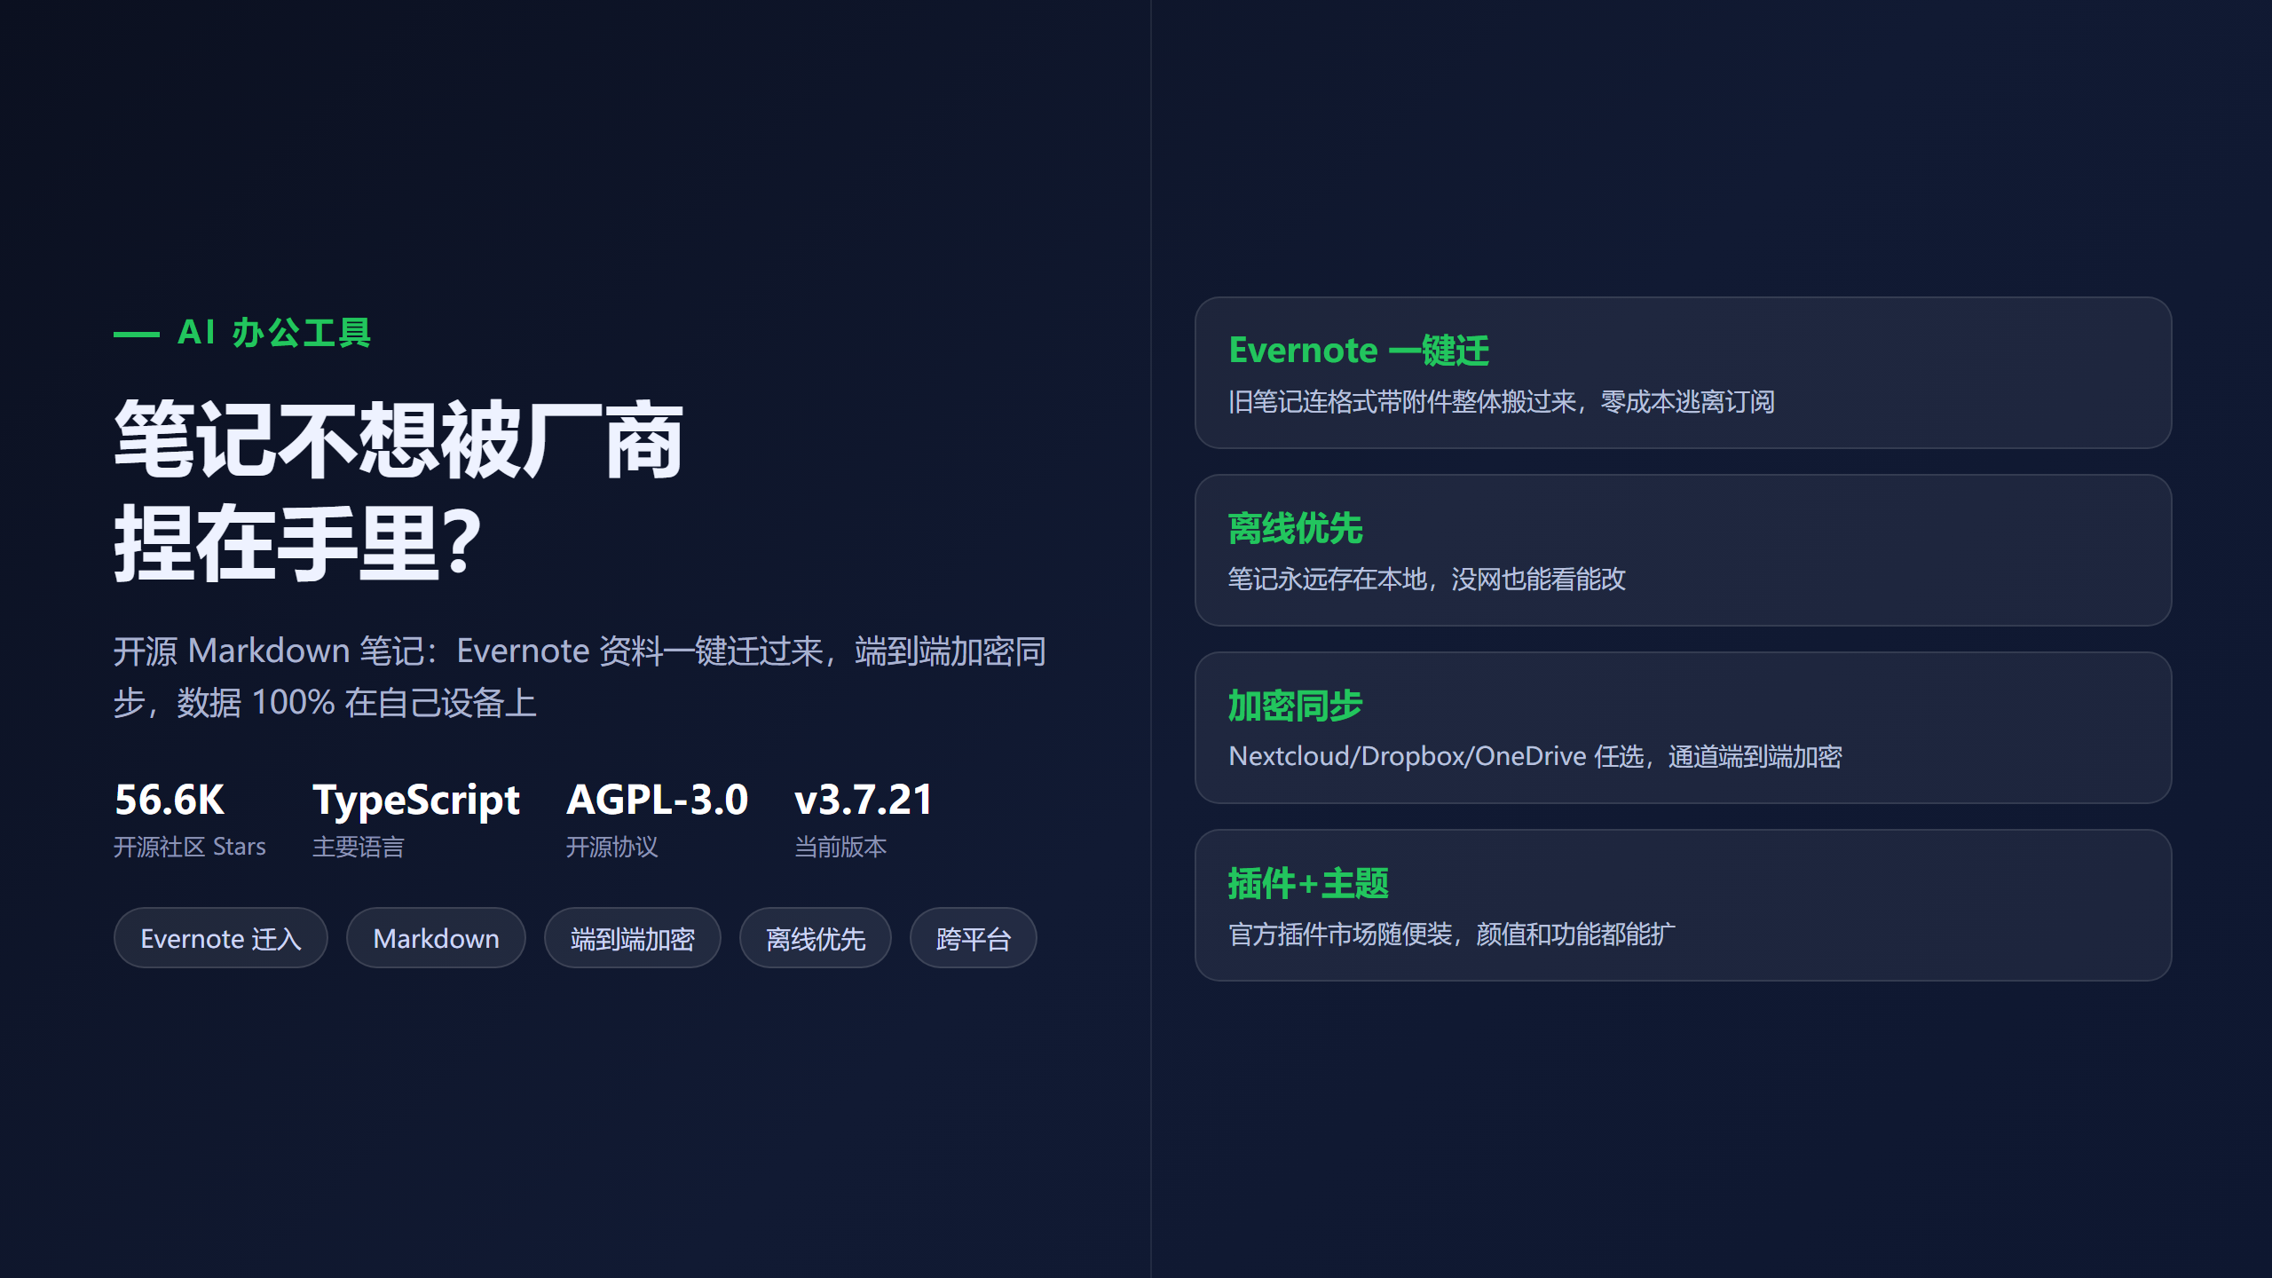The height and width of the screenshot is (1278, 2272).
Task: Click the headline 笔记不想被厂商捏在手里?
Action: (x=399, y=491)
